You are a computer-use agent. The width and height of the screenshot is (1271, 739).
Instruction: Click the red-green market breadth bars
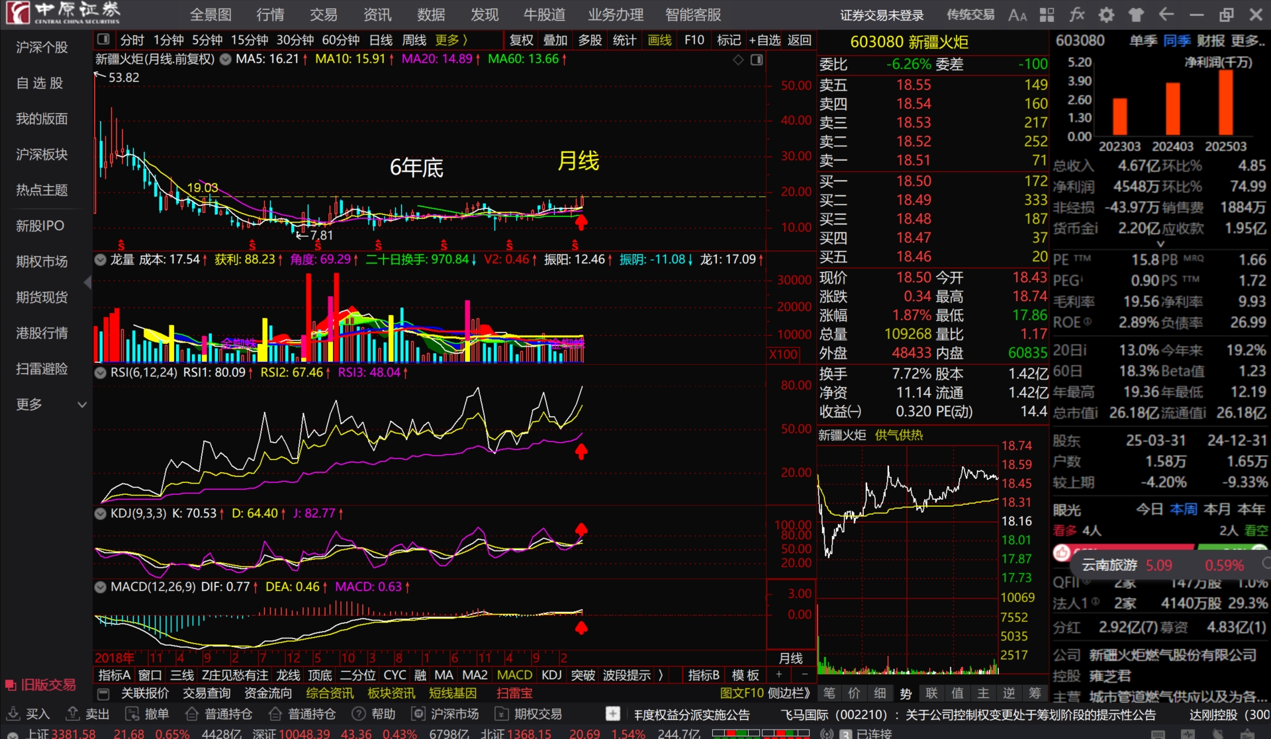click(x=761, y=734)
